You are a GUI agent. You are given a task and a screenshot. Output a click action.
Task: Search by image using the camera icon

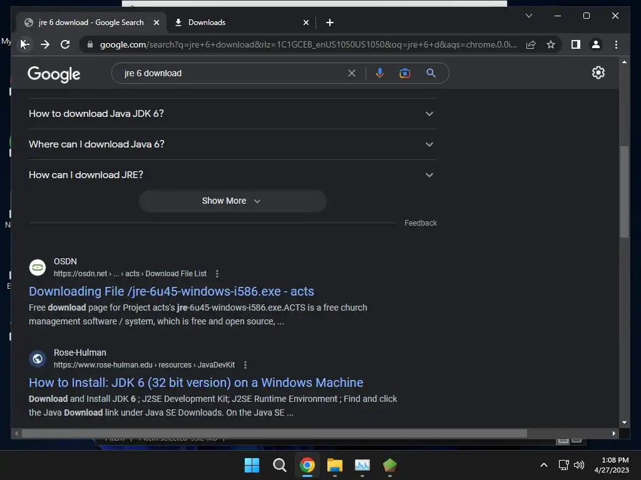405,73
